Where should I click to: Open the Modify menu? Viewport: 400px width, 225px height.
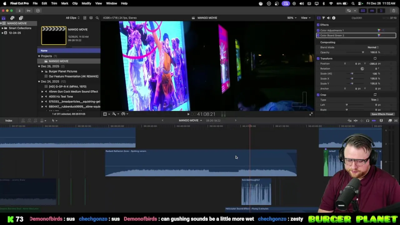click(x=86, y=3)
